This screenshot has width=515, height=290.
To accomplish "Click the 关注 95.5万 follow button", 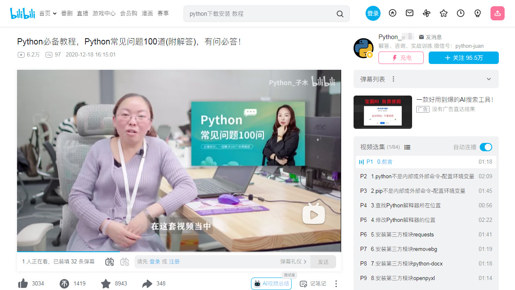I will click(x=464, y=58).
